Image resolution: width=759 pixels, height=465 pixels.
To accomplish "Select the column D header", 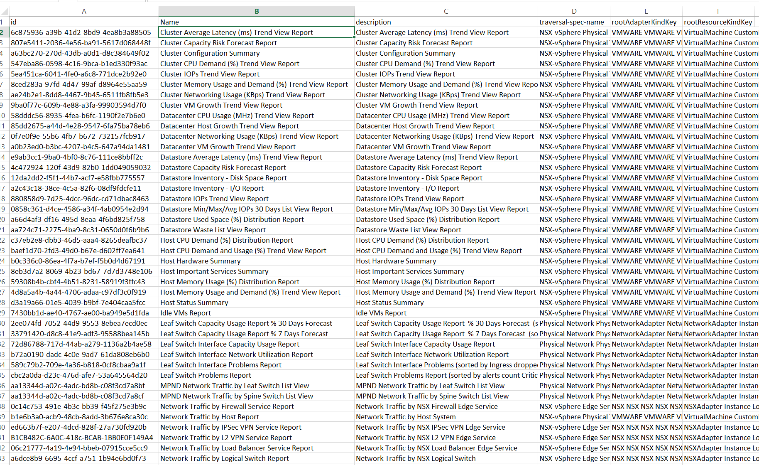I will [574, 12].
